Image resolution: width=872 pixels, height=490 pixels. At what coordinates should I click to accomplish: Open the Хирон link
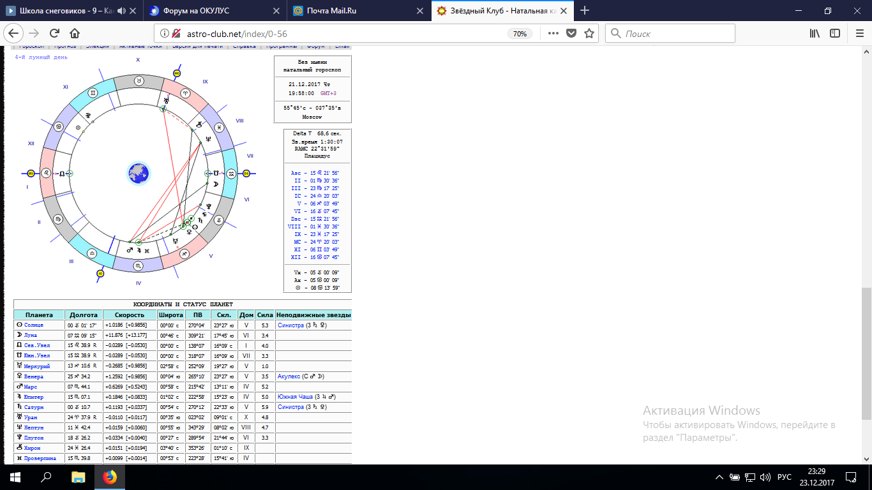click(33, 448)
